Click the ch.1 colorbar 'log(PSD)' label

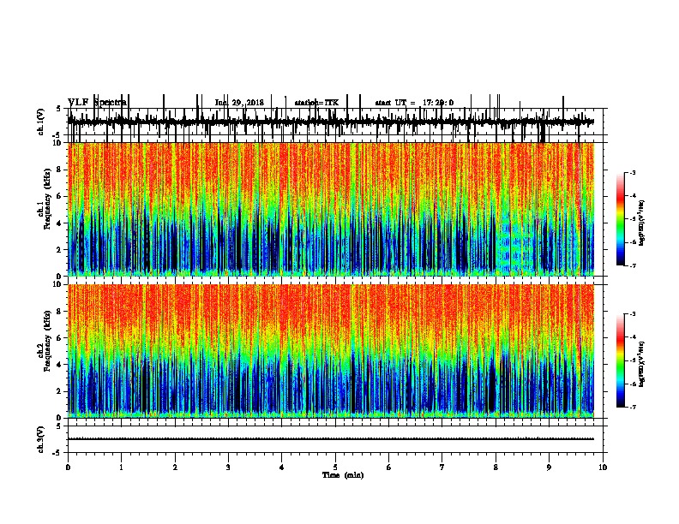click(641, 223)
